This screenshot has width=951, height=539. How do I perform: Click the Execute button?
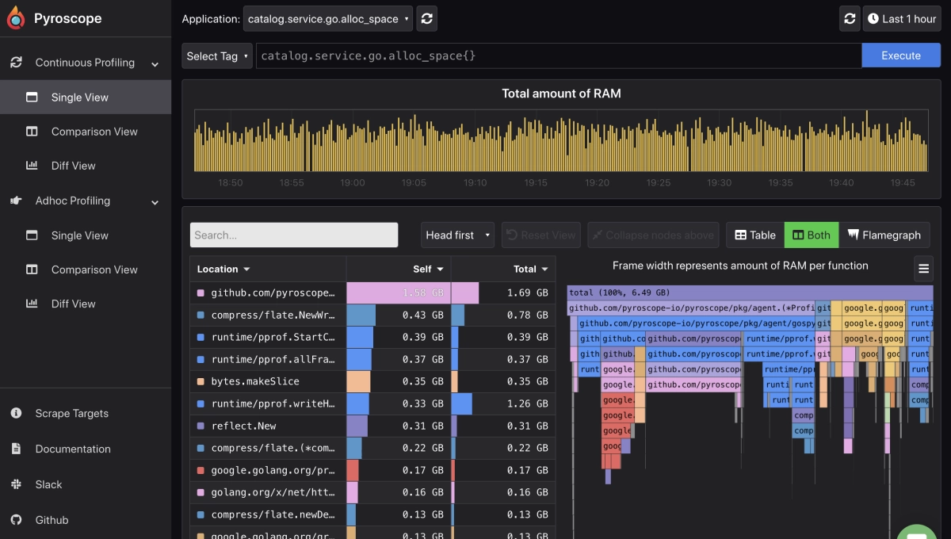[x=900, y=55]
